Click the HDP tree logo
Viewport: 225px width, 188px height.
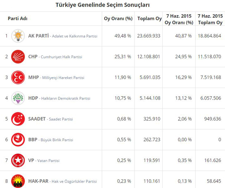[x=18, y=98]
